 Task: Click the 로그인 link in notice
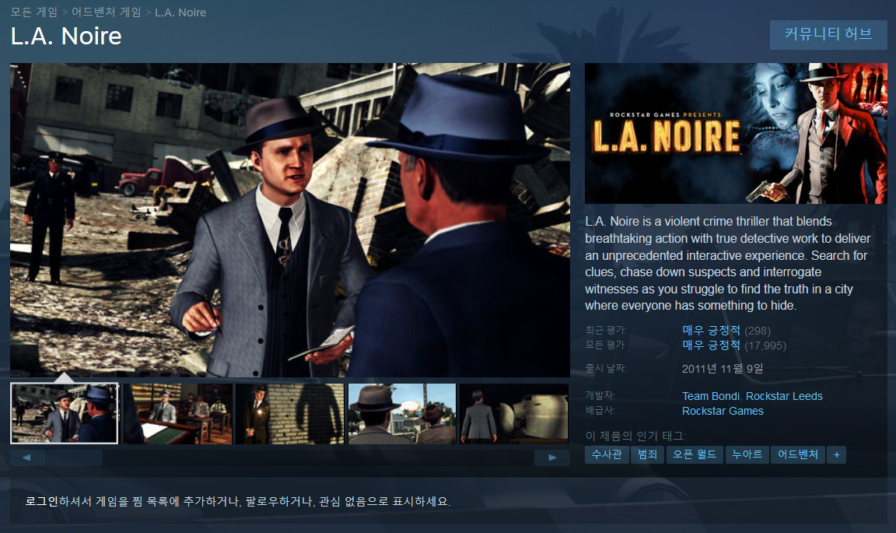click(x=42, y=502)
